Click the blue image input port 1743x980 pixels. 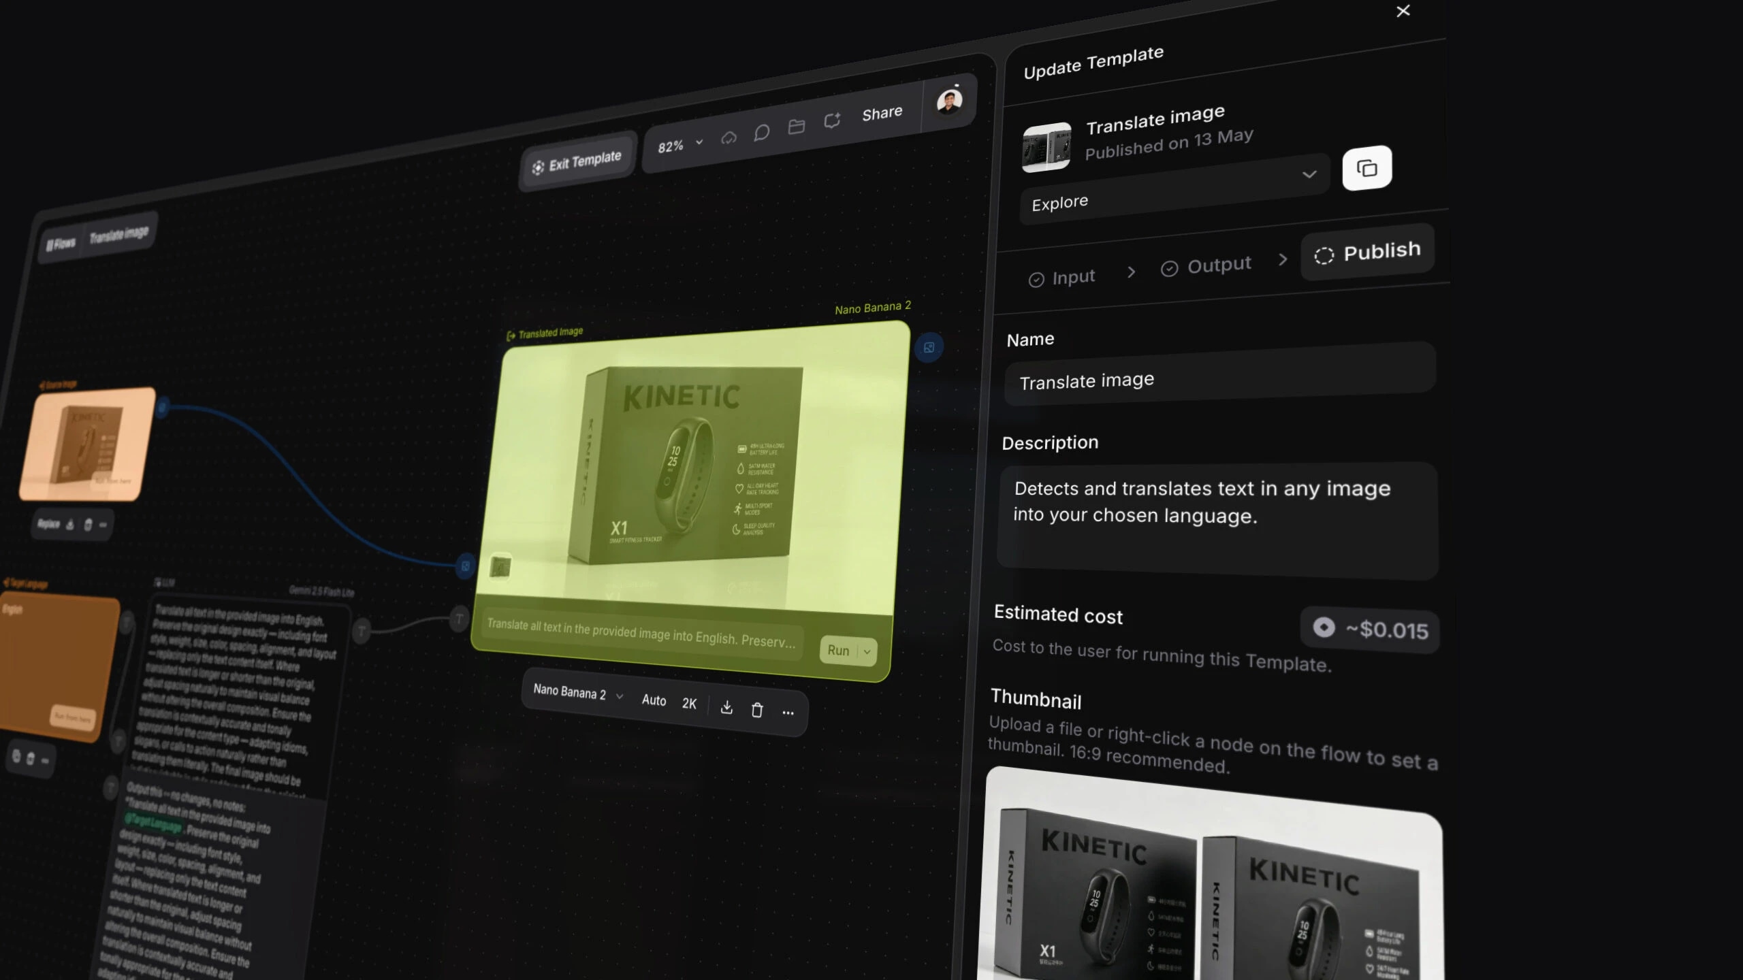tap(465, 566)
